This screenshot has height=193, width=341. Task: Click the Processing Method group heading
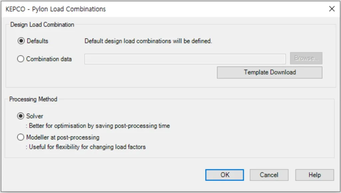coord(33,99)
